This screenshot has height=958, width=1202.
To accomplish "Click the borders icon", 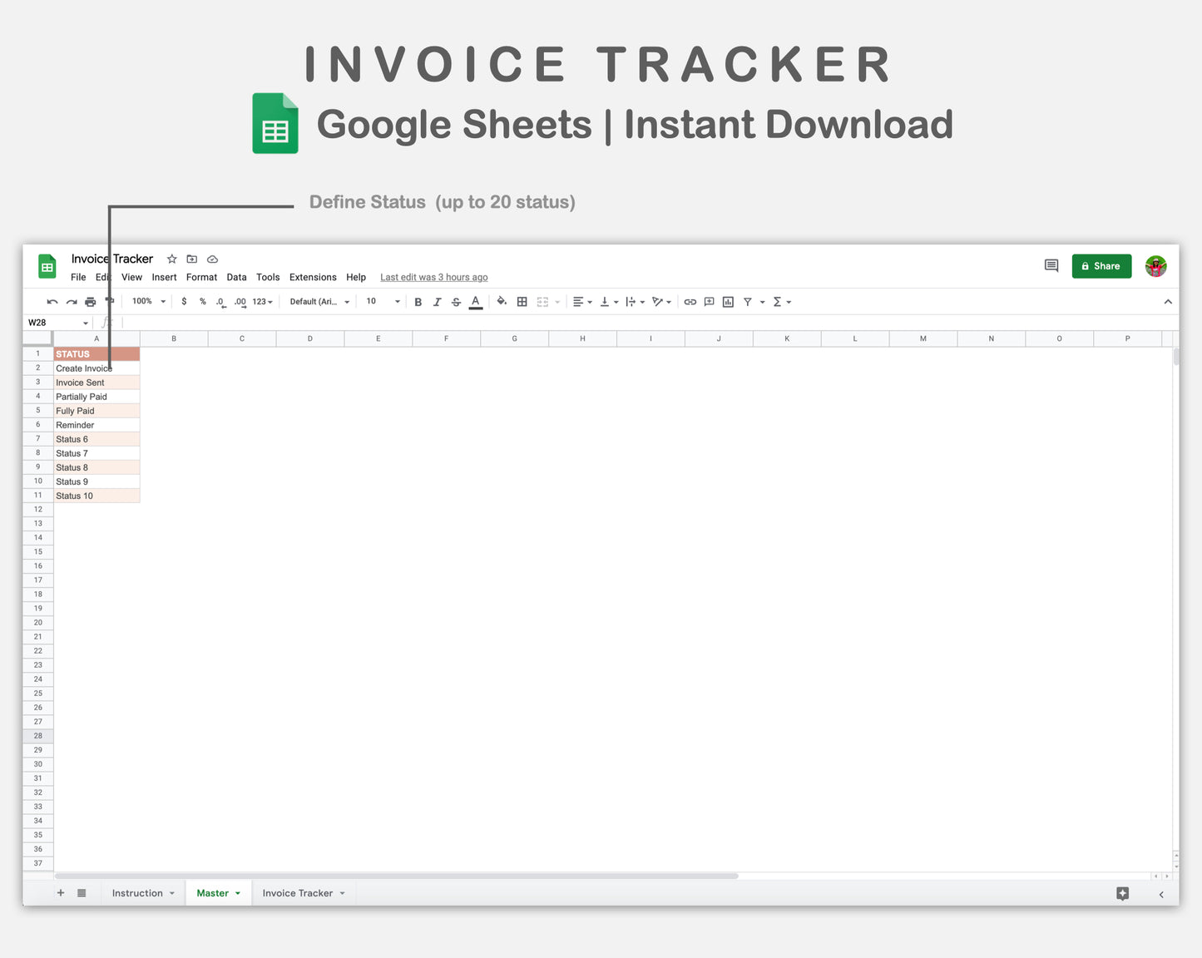I will [522, 301].
